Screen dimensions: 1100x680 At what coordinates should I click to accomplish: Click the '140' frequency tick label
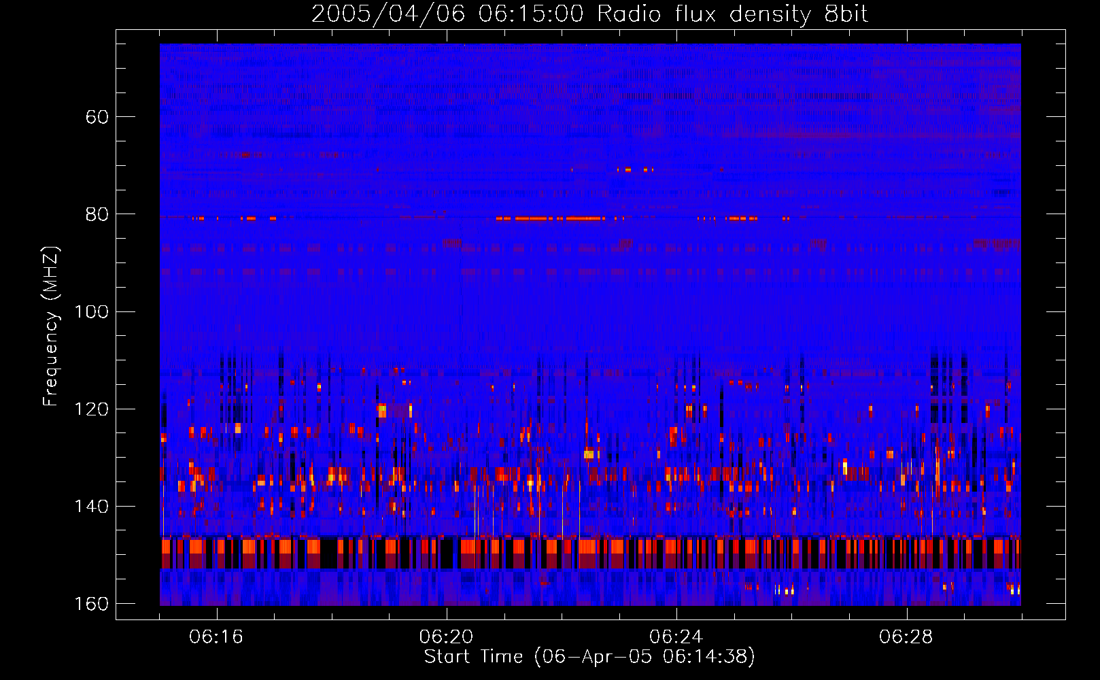pos(91,507)
